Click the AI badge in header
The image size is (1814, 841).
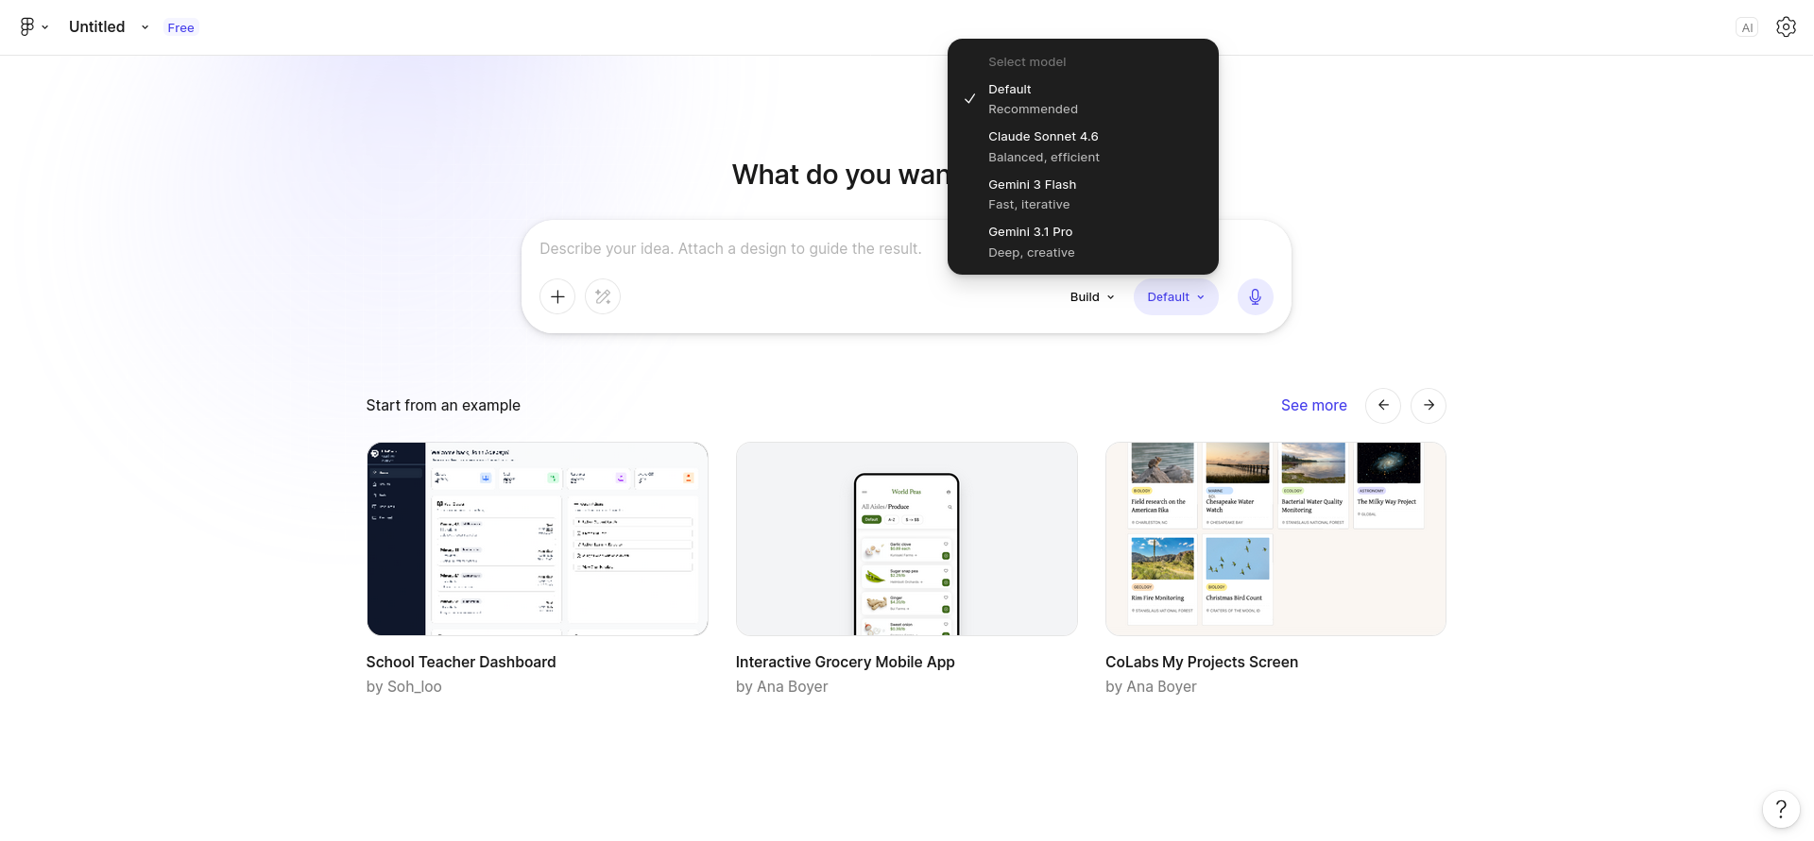coord(1747,27)
